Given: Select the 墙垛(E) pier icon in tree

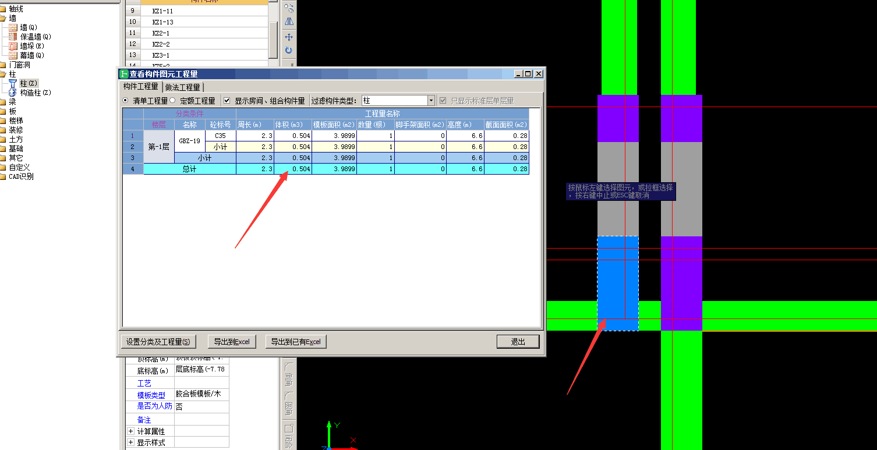Looking at the screenshot, I should (13, 46).
